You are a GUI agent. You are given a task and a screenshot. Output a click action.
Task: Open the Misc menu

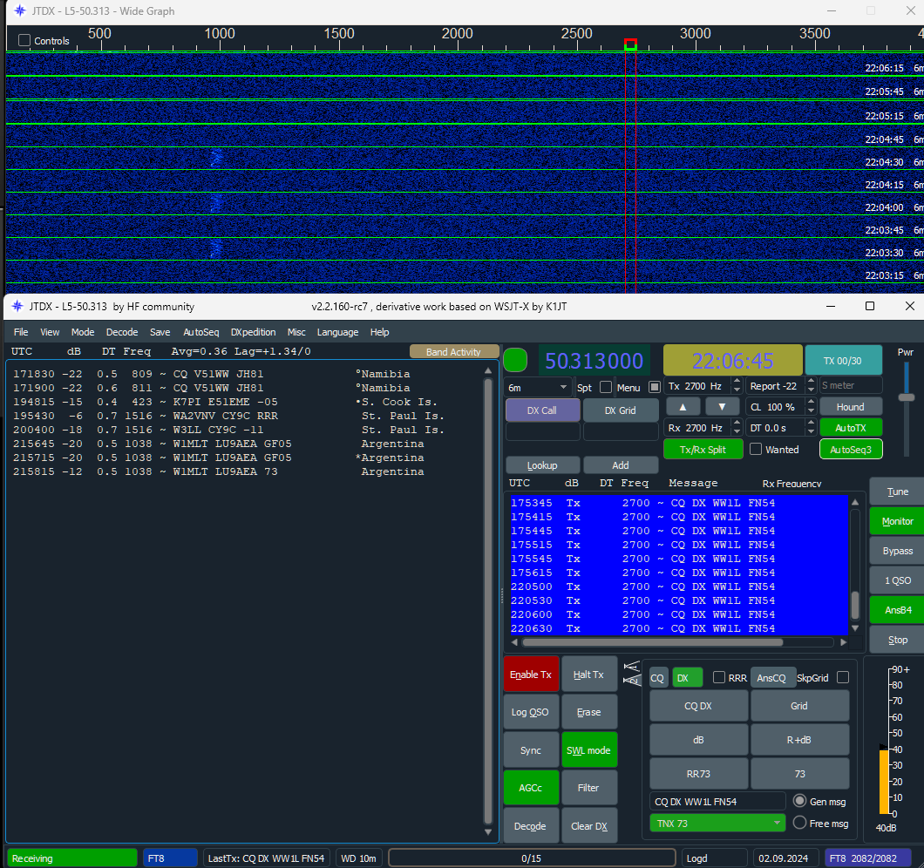coord(296,332)
